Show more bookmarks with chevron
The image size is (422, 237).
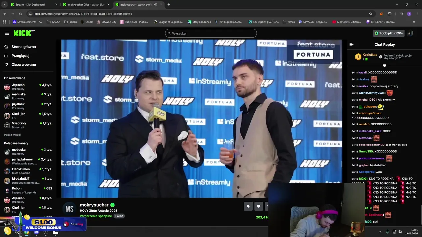click(414, 22)
